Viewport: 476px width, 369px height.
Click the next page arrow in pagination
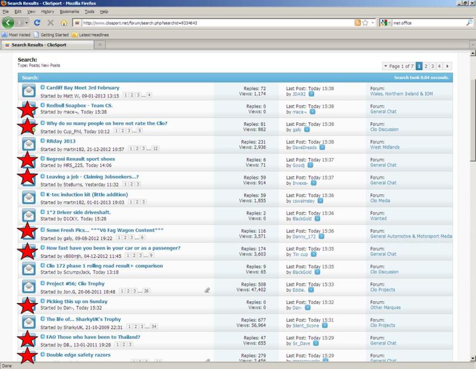pos(447,66)
